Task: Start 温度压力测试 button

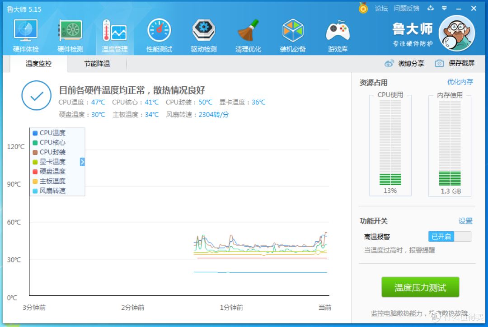Action: click(420, 287)
